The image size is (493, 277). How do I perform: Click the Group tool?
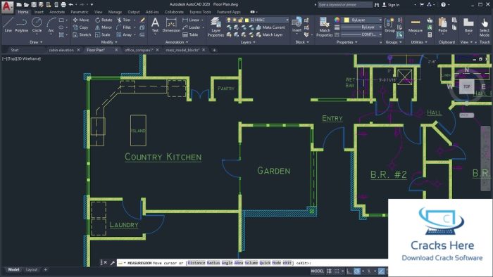coord(389,25)
